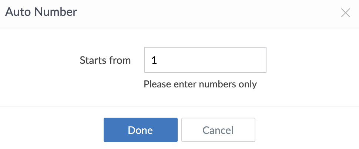Confirm auto number with Done

[140, 130]
